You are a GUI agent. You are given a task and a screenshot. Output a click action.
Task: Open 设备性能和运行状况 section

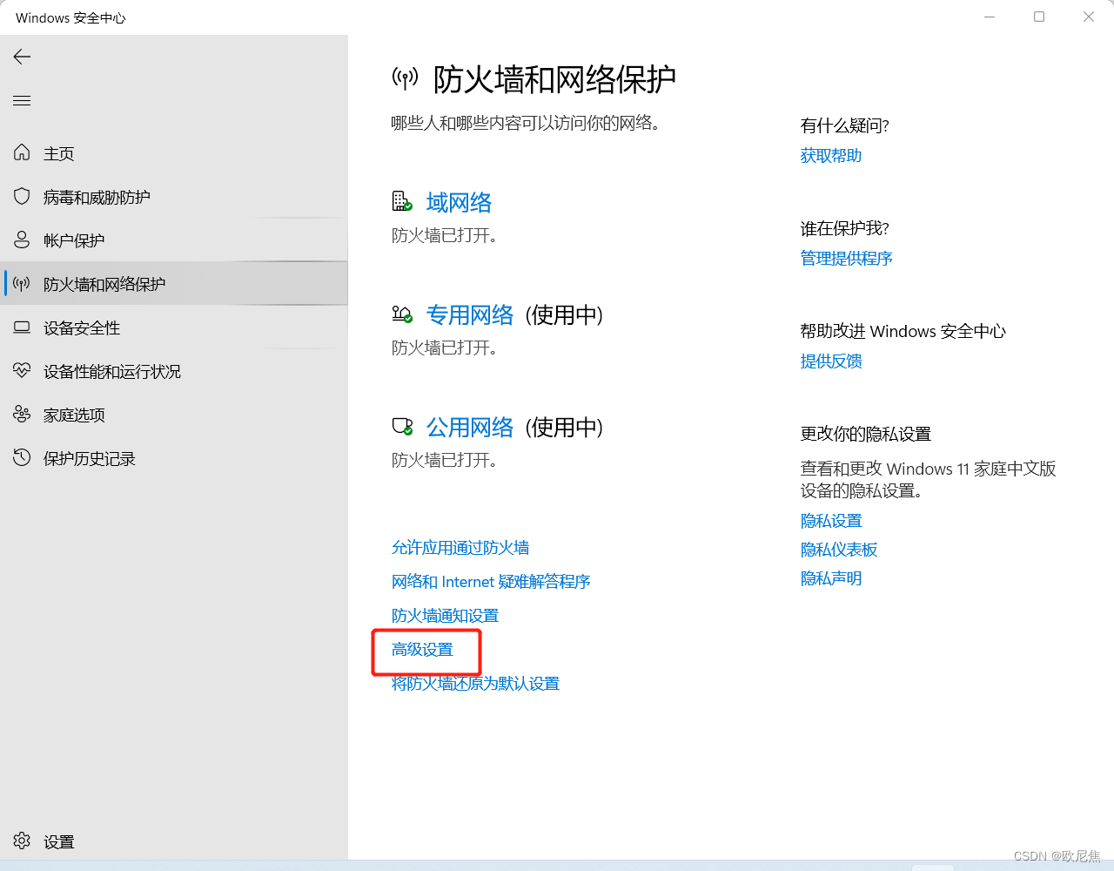coord(174,371)
